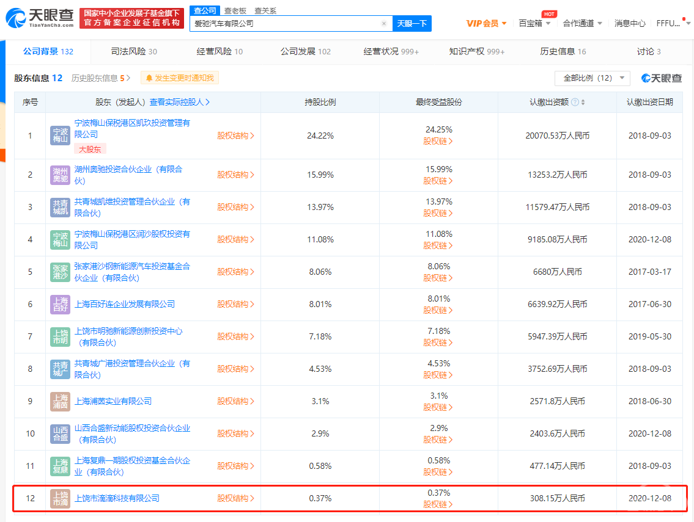
Task: Open the 百宝箱 dropdown menu
Action: coord(534,23)
